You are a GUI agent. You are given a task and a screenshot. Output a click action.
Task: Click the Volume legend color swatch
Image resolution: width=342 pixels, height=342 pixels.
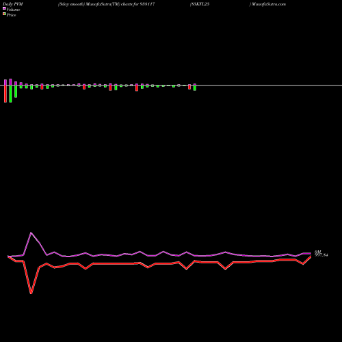(x=4, y=8)
